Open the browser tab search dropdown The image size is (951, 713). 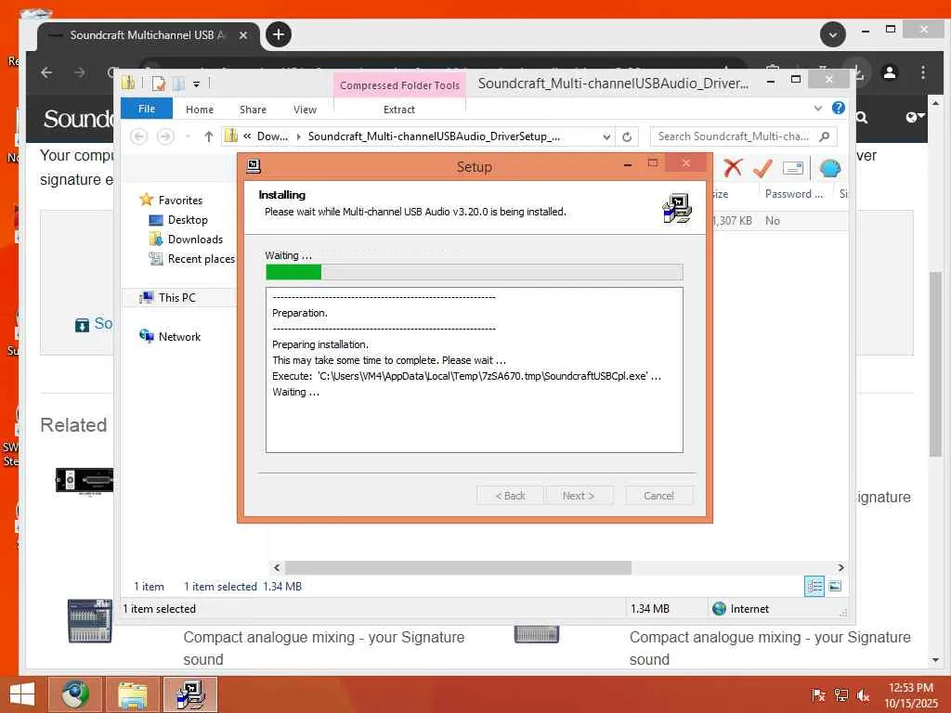pos(833,34)
